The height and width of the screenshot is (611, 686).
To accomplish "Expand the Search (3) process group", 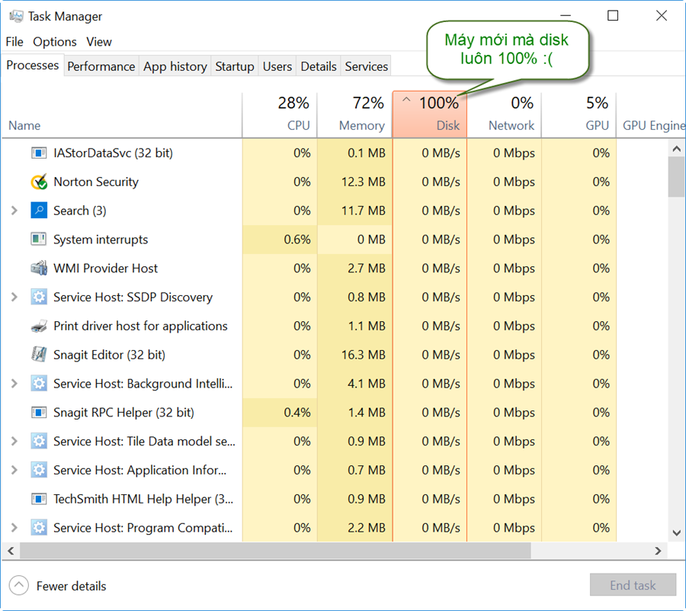I will tap(14, 211).
